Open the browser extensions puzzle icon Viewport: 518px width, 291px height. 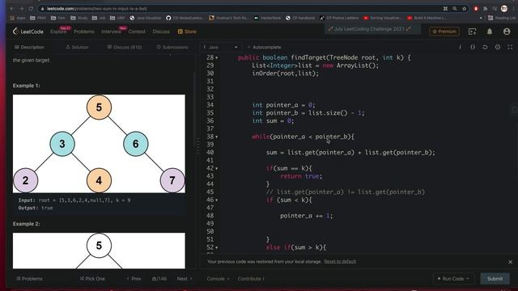coord(486,9)
